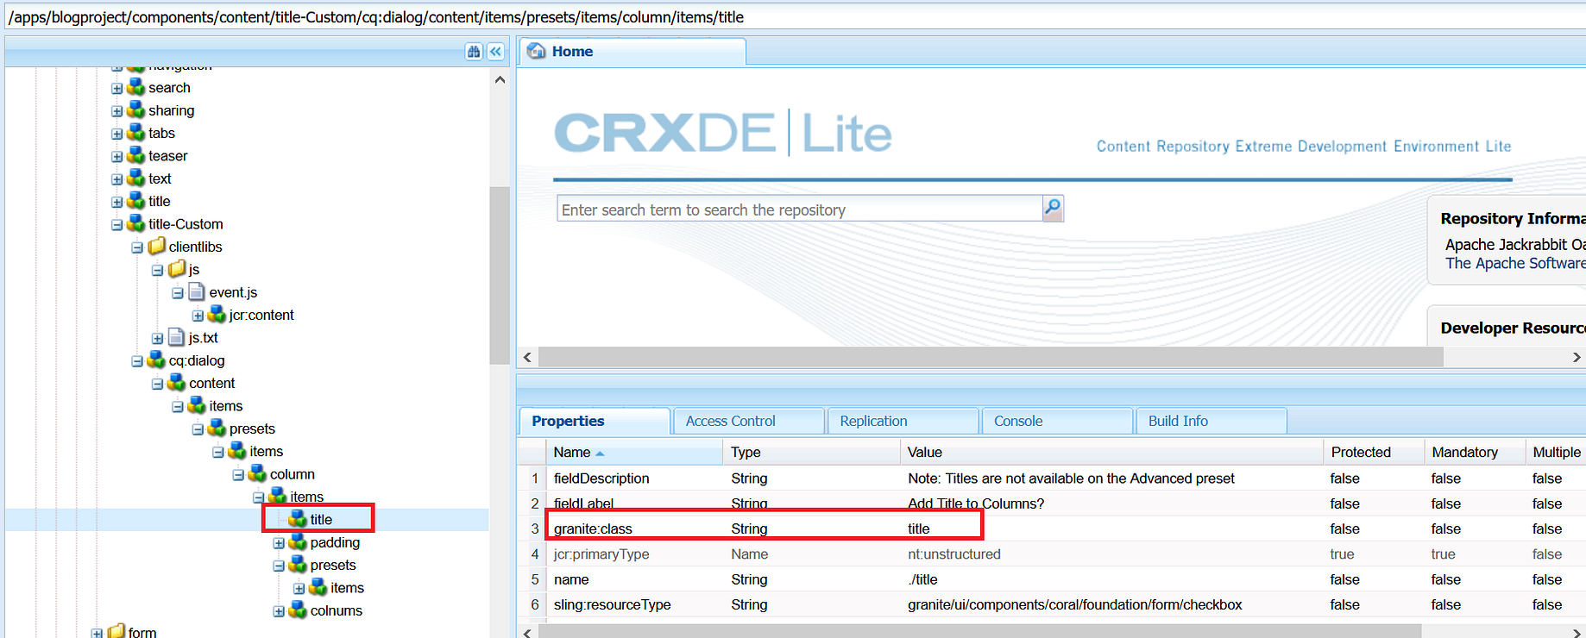Click the binoculars search icon in tree panel
Image resolution: width=1586 pixels, height=638 pixels.
point(474,52)
